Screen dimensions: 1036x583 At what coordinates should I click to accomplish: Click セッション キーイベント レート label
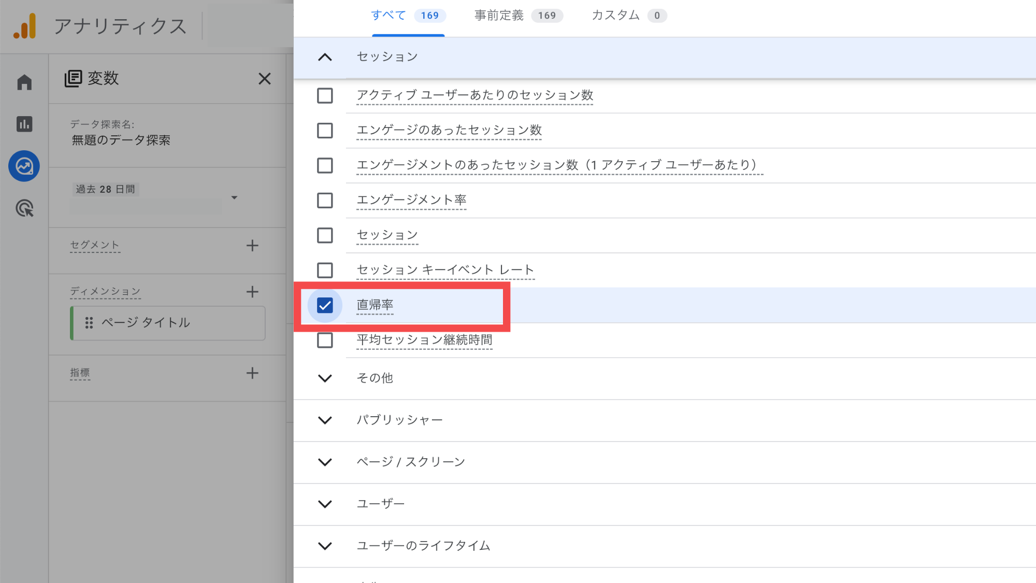click(445, 270)
